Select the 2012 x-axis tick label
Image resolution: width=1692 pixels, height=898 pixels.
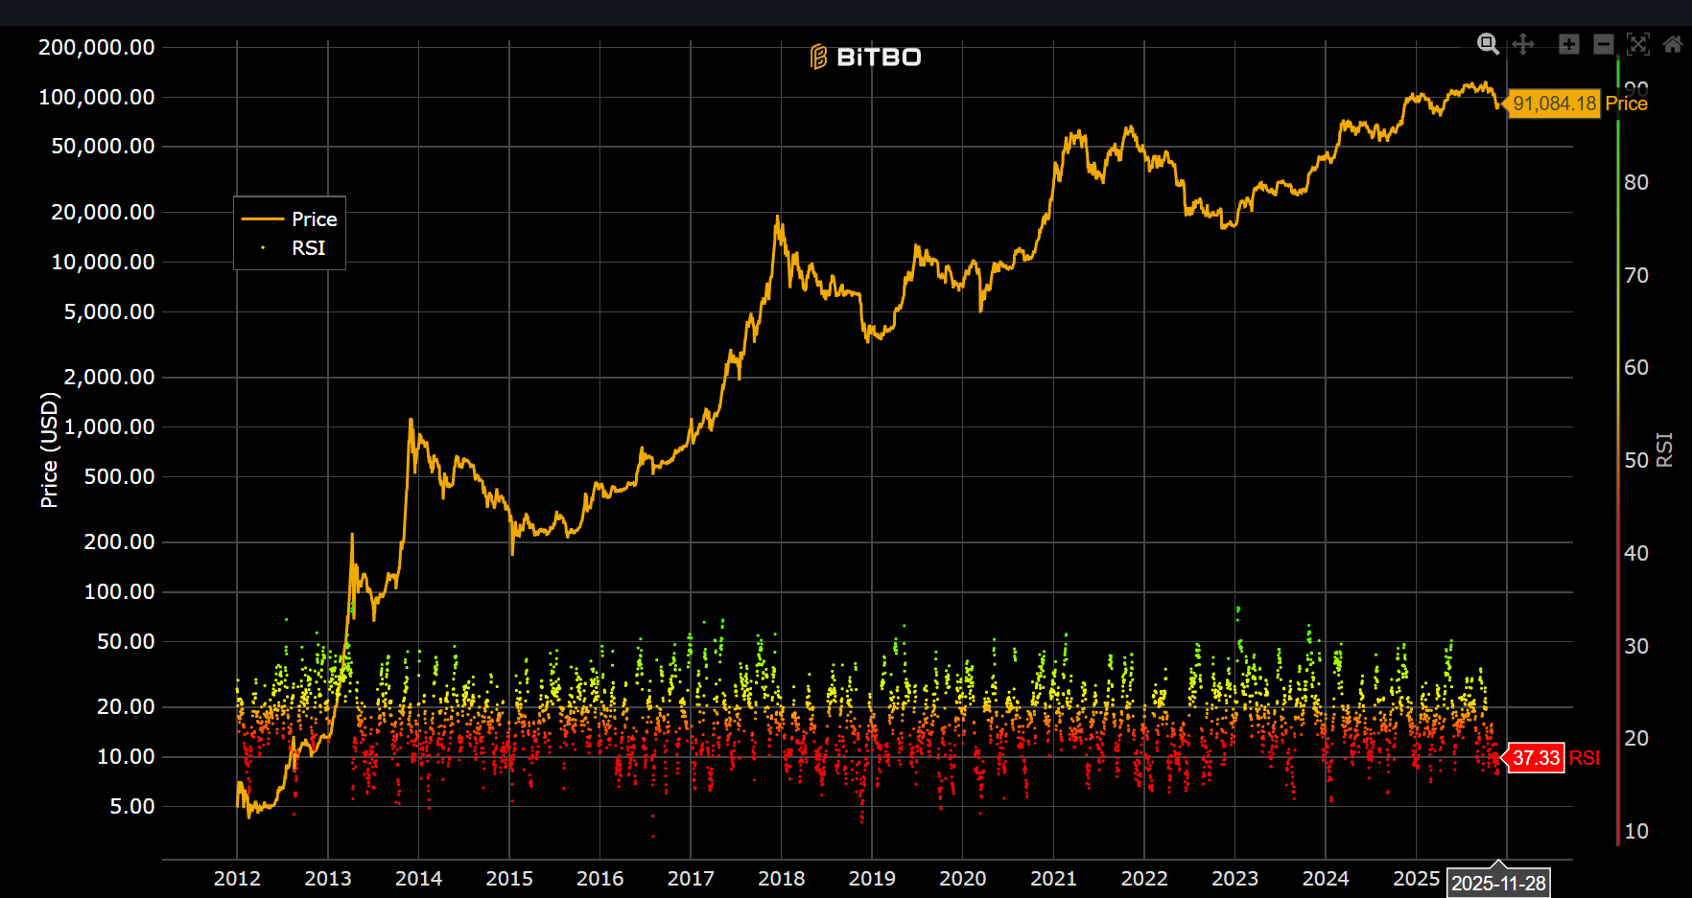(237, 879)
